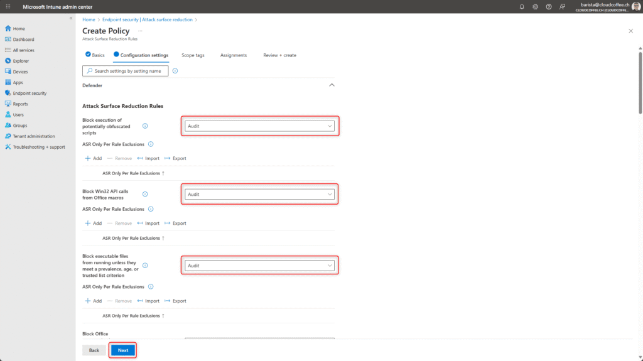Click the help question mark icon

[549, 6]
